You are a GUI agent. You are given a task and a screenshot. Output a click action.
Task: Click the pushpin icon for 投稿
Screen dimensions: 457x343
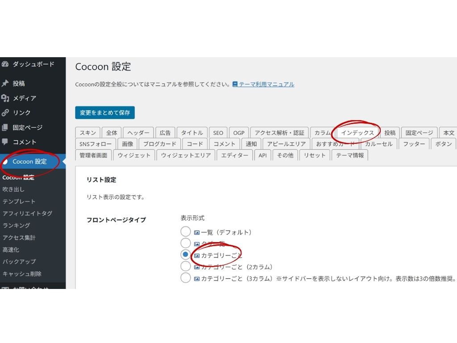pyautogui.click(x=5, y=84)
